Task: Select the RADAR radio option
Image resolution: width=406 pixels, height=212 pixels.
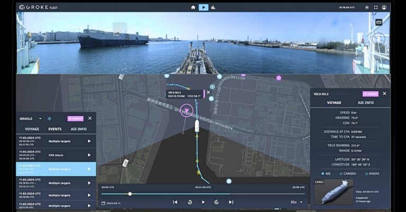Action: [367, 174]
